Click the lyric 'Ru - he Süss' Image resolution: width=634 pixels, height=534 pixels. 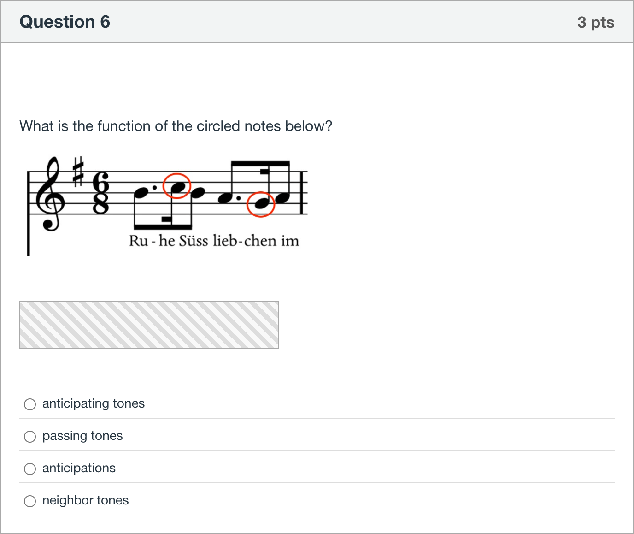[x=169, y=241]
